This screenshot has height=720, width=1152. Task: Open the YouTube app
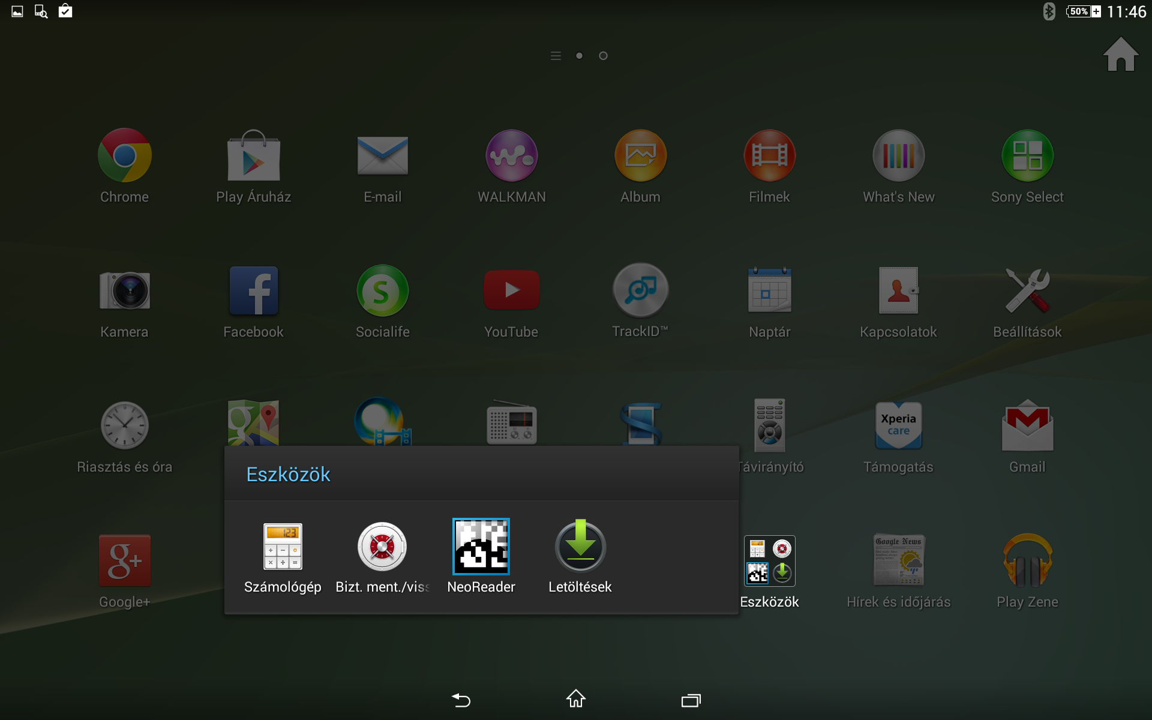pos(511,290)
